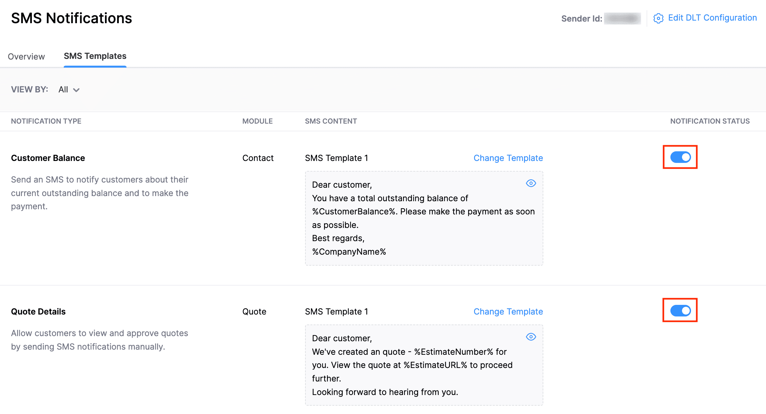Preview the Quote Details SMS template
The image size is (766, 414).
[x=531, y=337]
